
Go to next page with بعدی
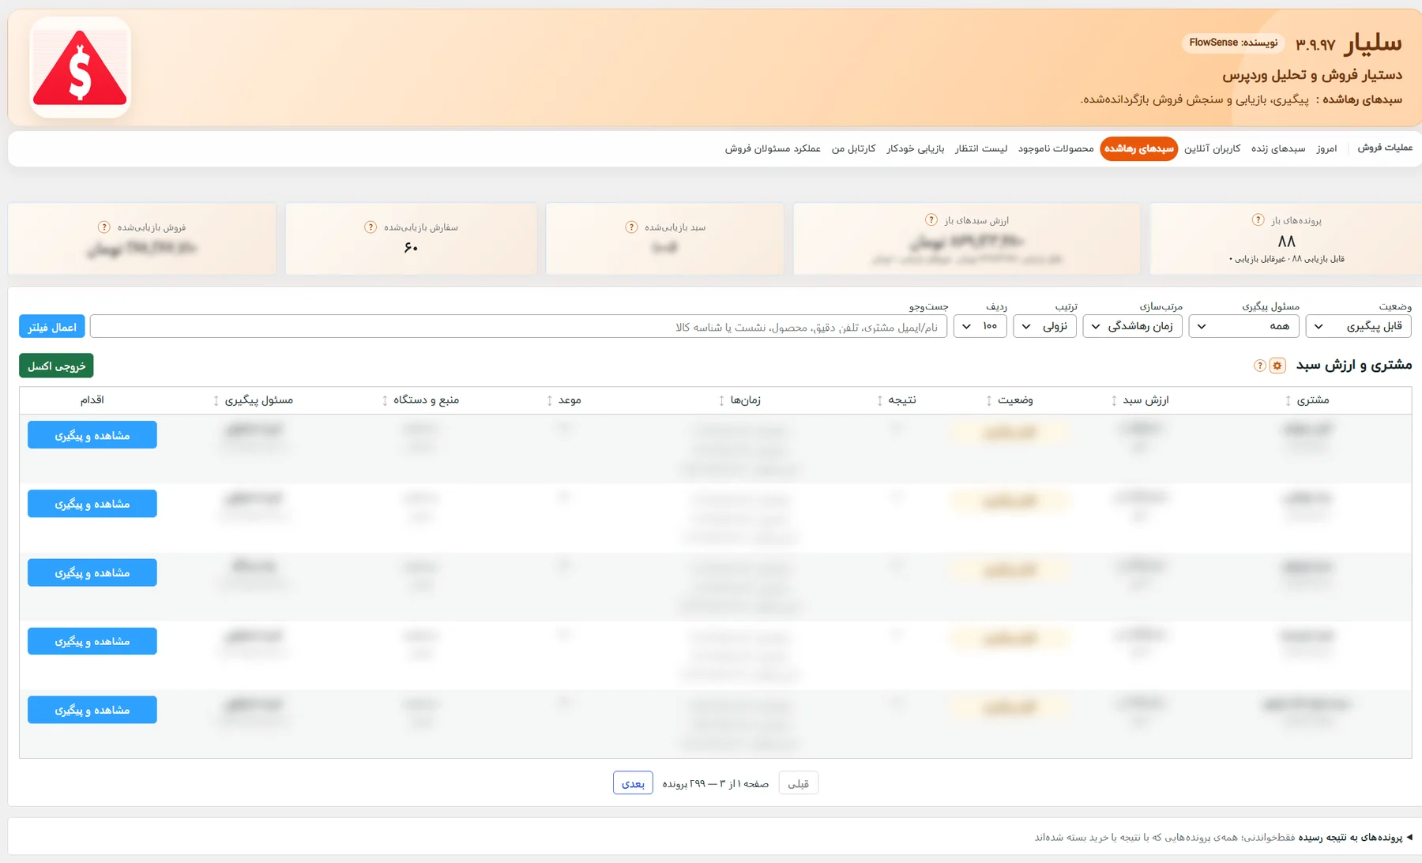coord(633,783)
